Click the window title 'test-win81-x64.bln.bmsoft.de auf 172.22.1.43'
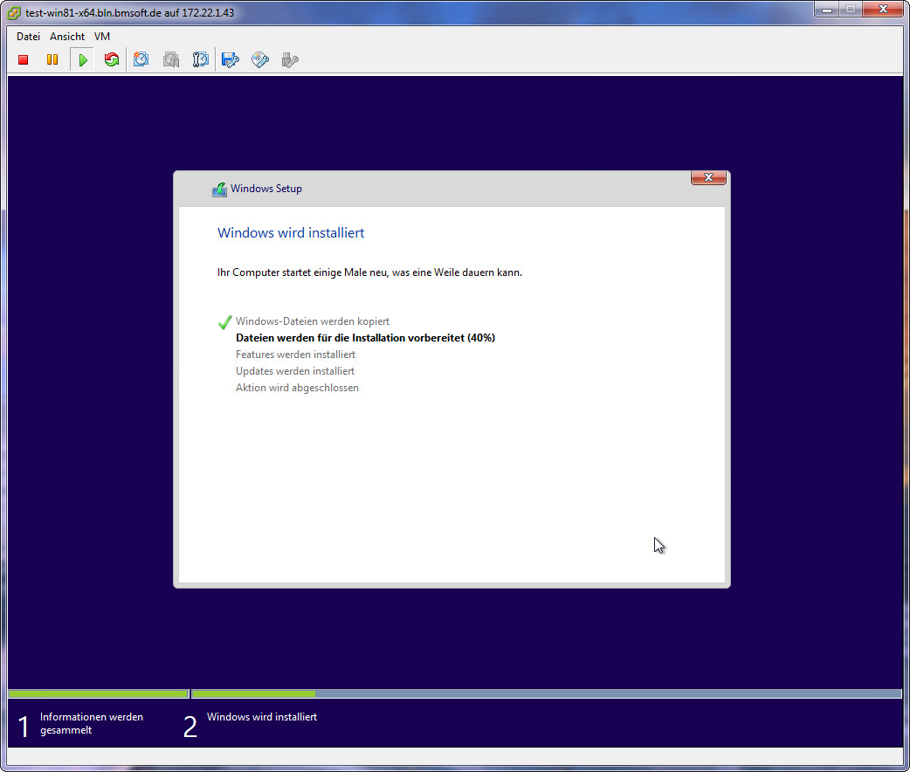910x772 pixels. pyautogui.click(x=130, y=13)
